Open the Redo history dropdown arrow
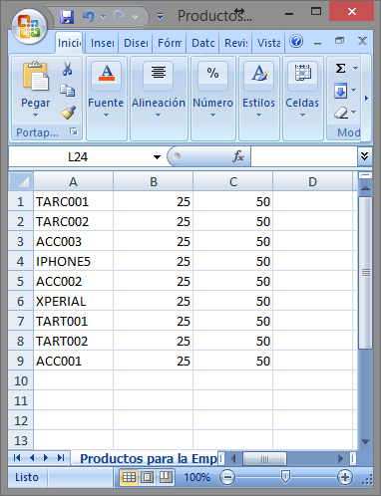Viewport: 381px width, 496px height. (x=135, y=17)
